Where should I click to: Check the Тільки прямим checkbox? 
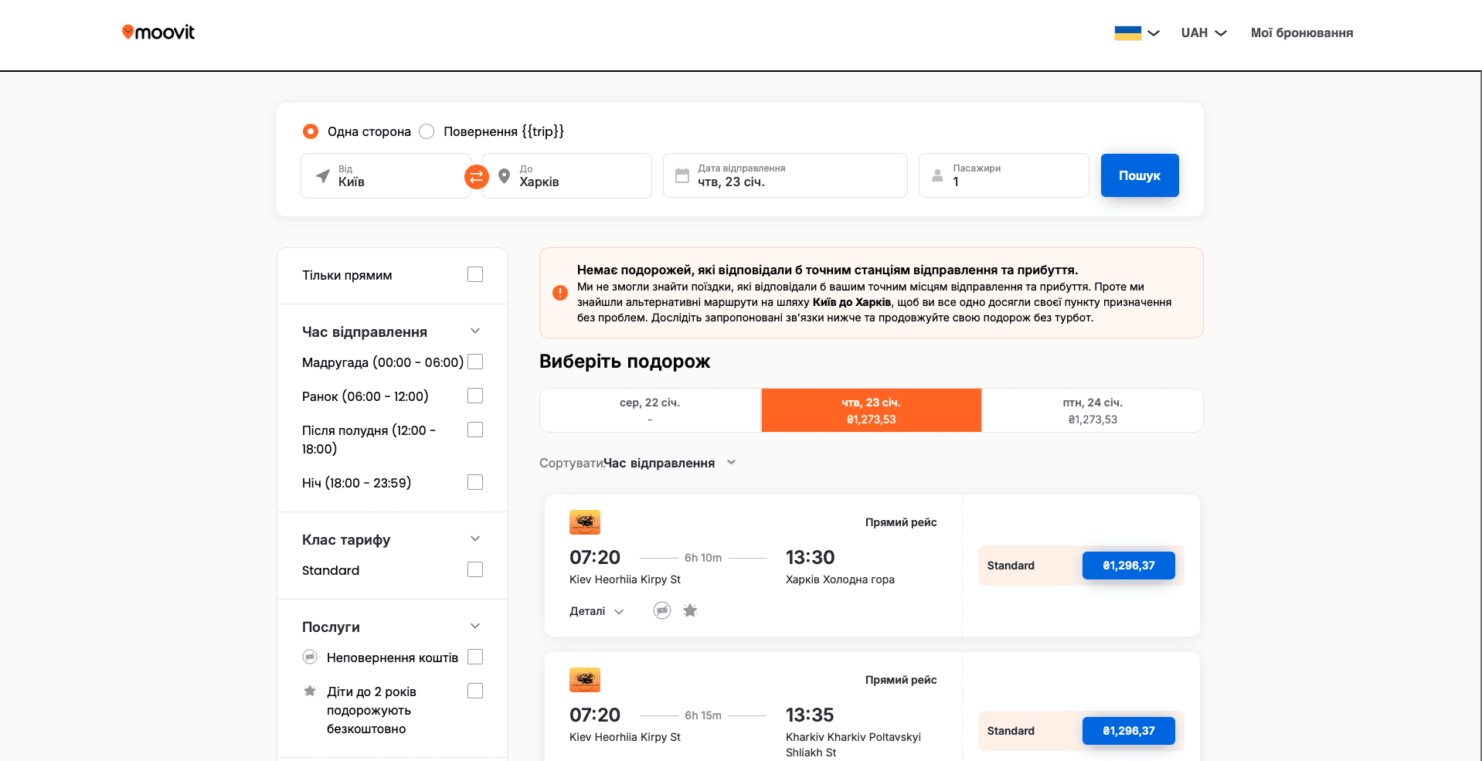click(475, 274)
